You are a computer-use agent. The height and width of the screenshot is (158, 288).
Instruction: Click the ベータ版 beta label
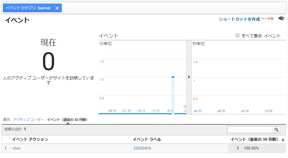pyautogui.click(x=267, y=19)
